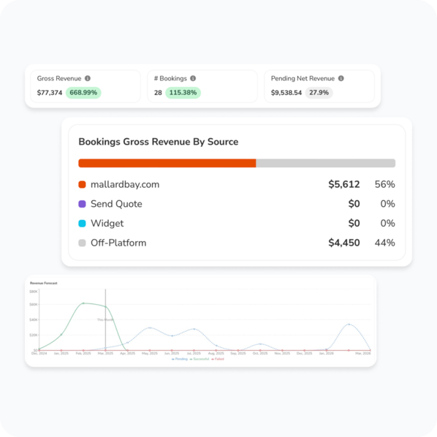This screenshot has width=437, height=437.
Task: Click the 44% Off-Platform share value
Action: 384,243
